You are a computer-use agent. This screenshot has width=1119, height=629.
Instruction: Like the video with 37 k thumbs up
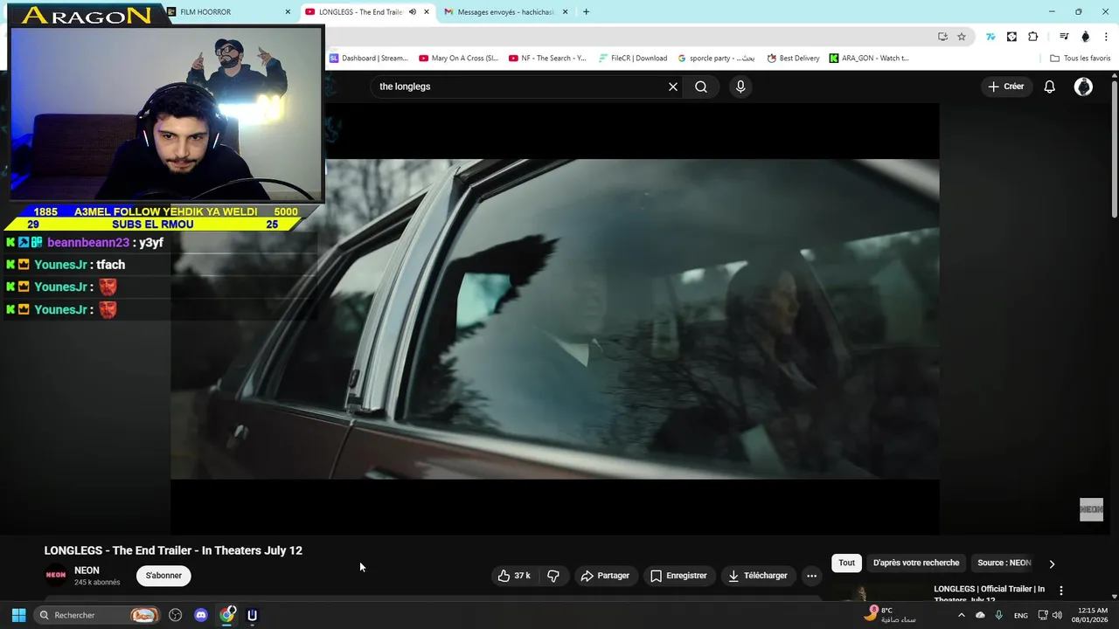click(514, 576)
